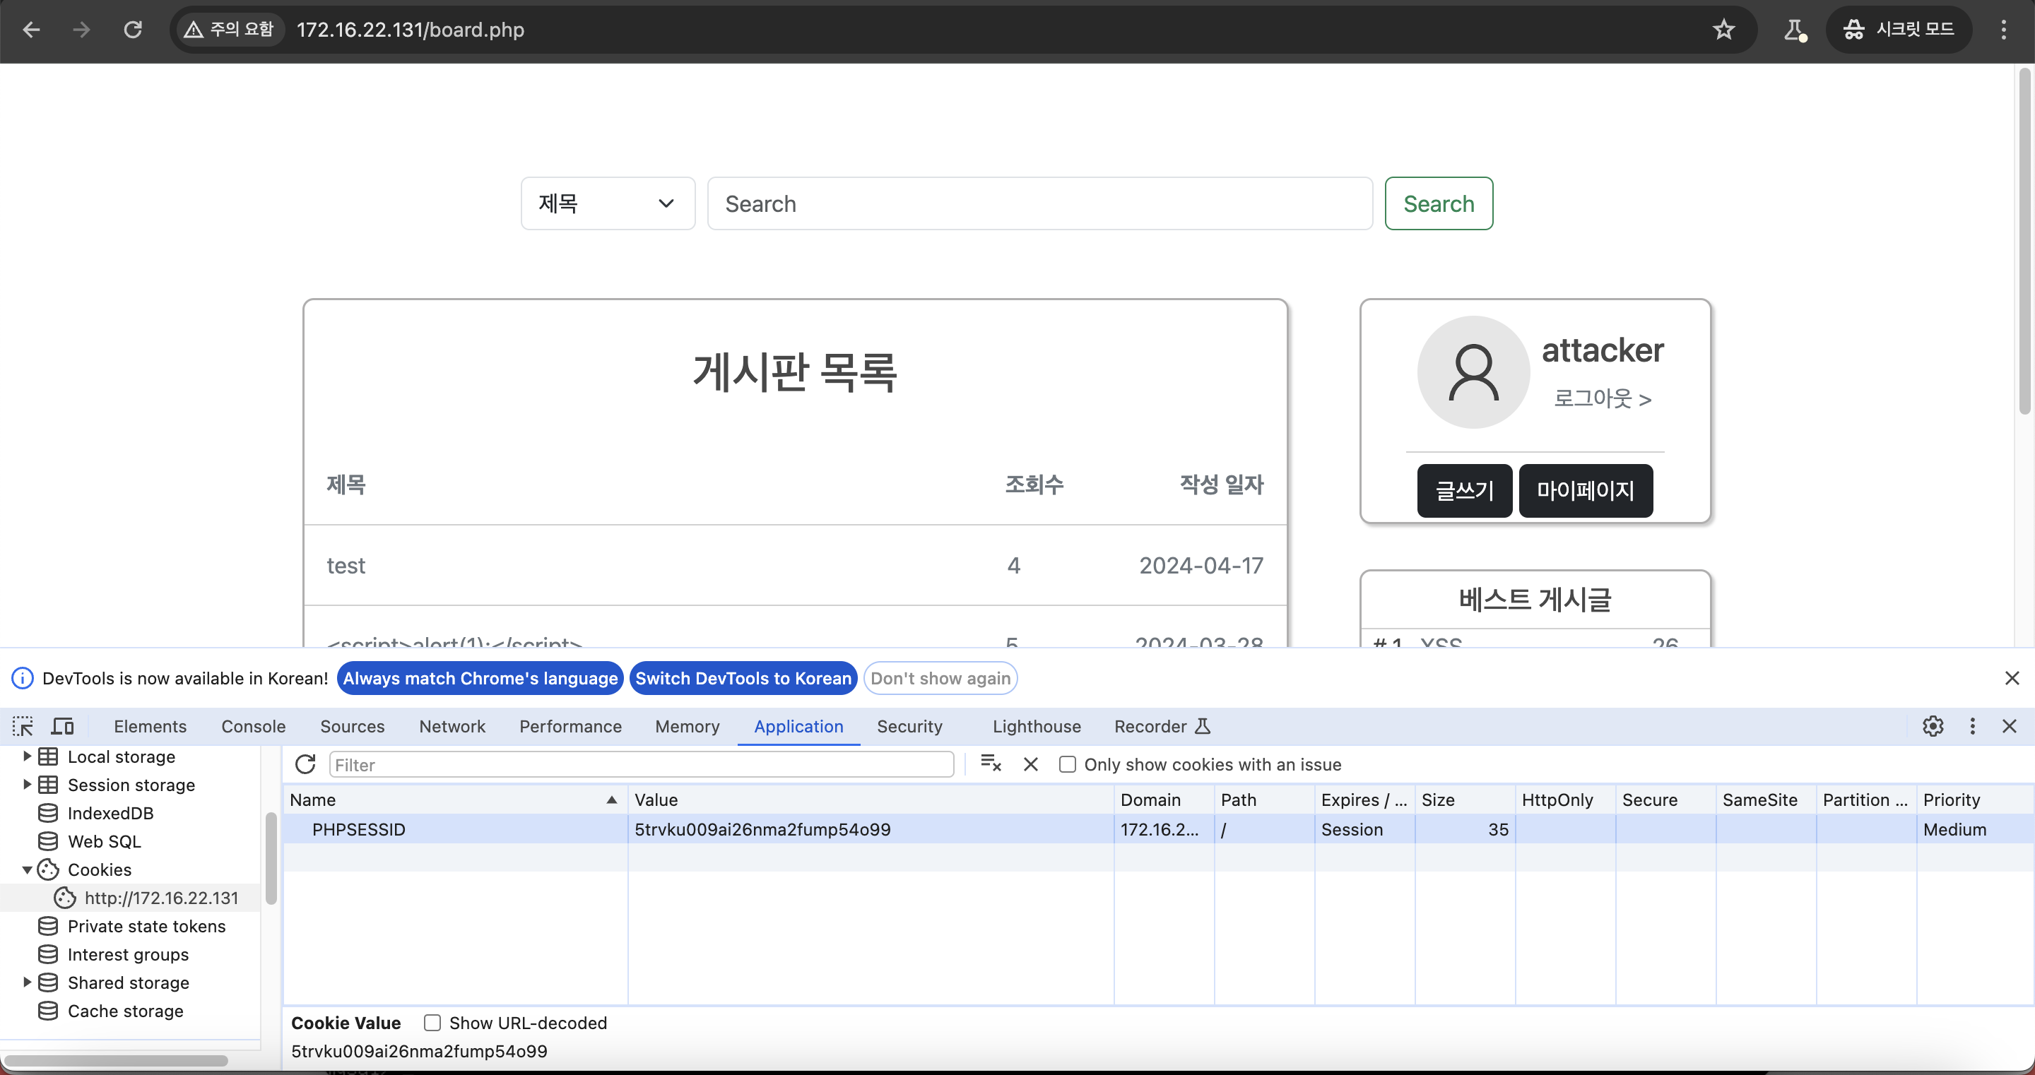Screen dimensions: 2035x1075
Task: Open the Security tab
Action: 909,726
